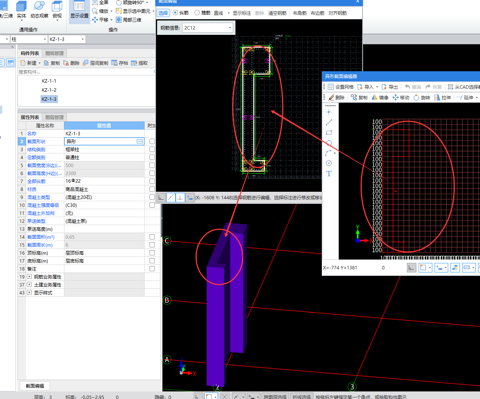This screenshot has width=480, height=399.
Task: Switch to the 图纸管理 tab beside 构件列表
Action: [x=55, y=53]
